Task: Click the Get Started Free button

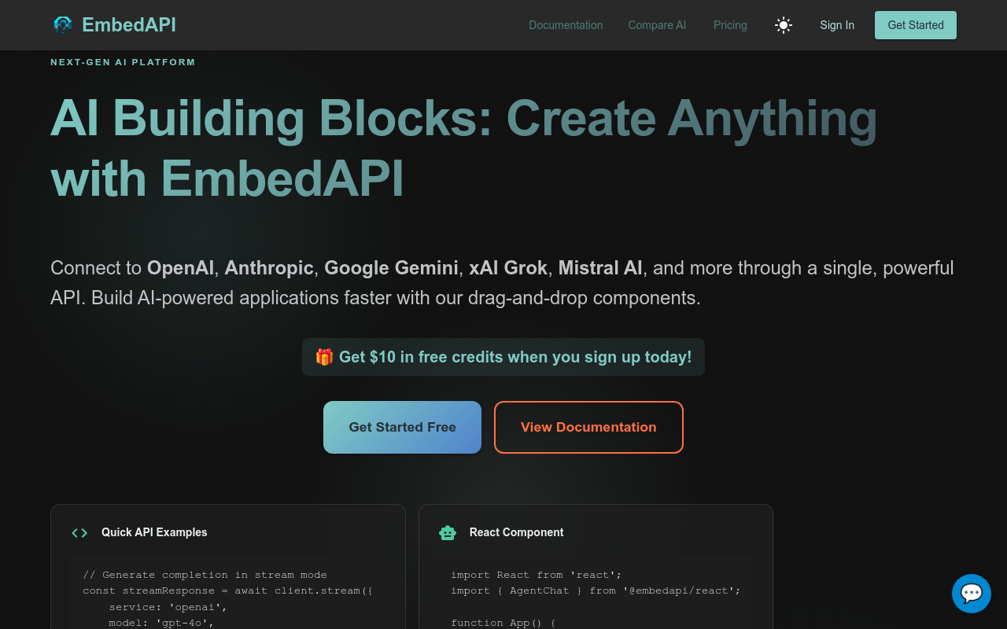Action: pyautogui.click(x=402, y=427)
